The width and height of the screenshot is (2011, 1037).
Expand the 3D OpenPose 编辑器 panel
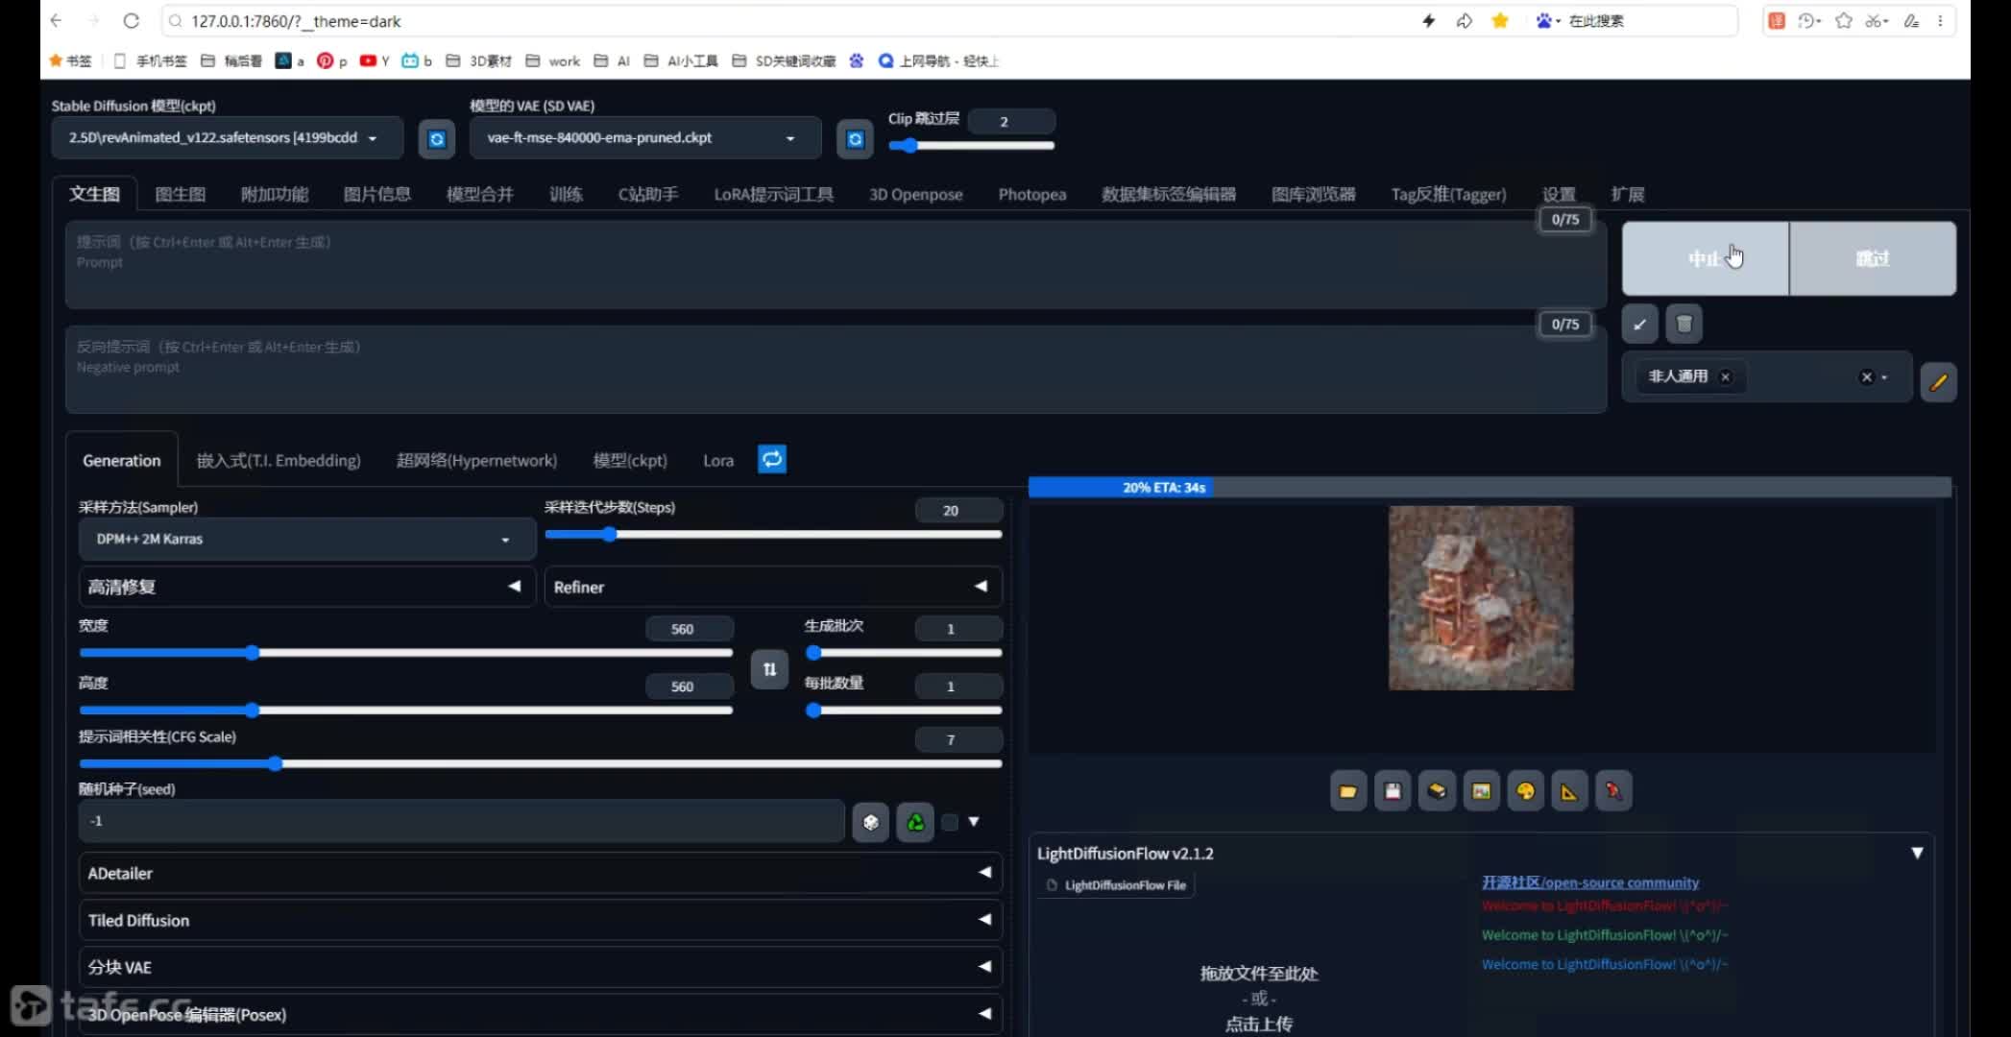coord(541,1014)
